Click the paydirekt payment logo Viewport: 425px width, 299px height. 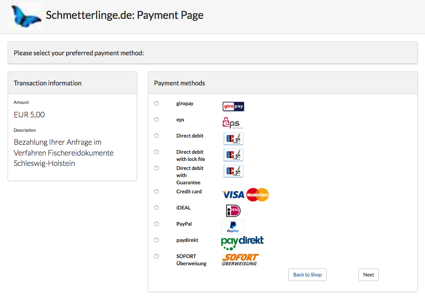pos(242,241)
